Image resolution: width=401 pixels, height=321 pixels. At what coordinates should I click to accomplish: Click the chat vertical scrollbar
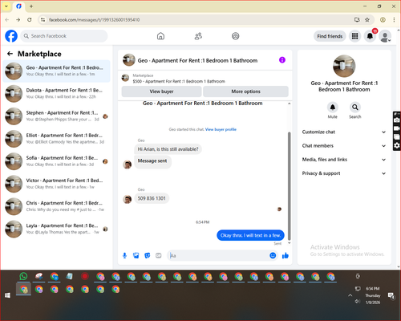tap(289, 186)
